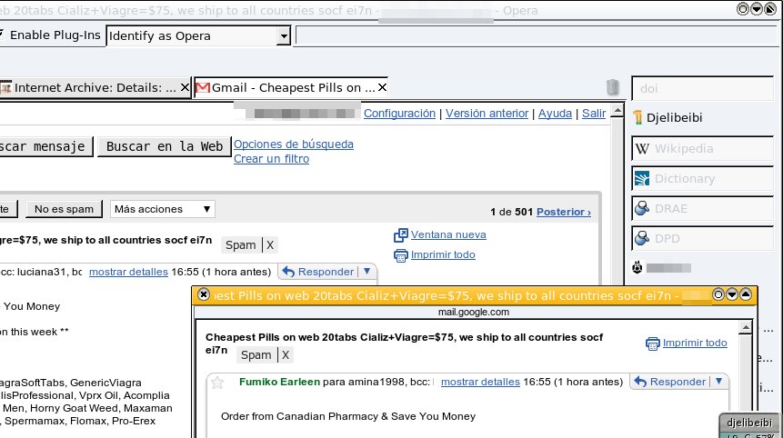The height and width of the screenshot is (438, 783).
Task: Click the printer icon in popup window
Action: pyautogui.click(x=652, y=343)
